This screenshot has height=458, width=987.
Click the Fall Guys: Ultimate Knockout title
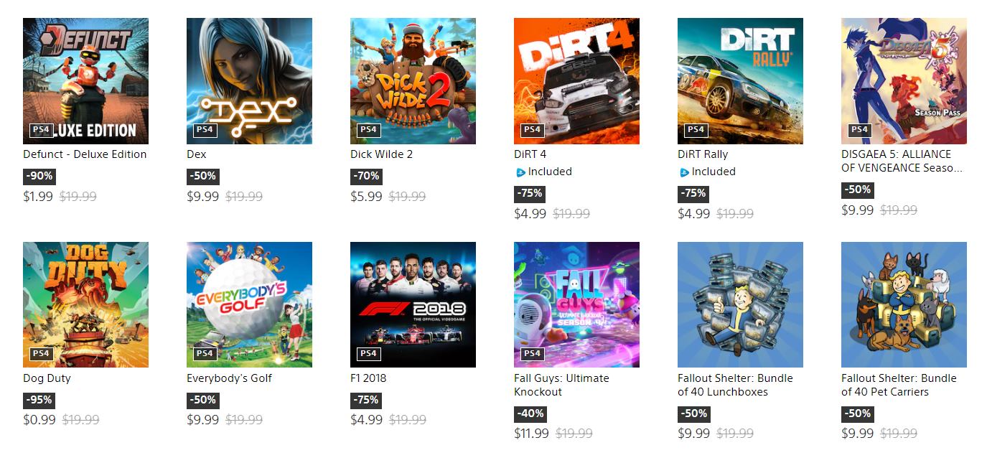[x=561, y=385]
